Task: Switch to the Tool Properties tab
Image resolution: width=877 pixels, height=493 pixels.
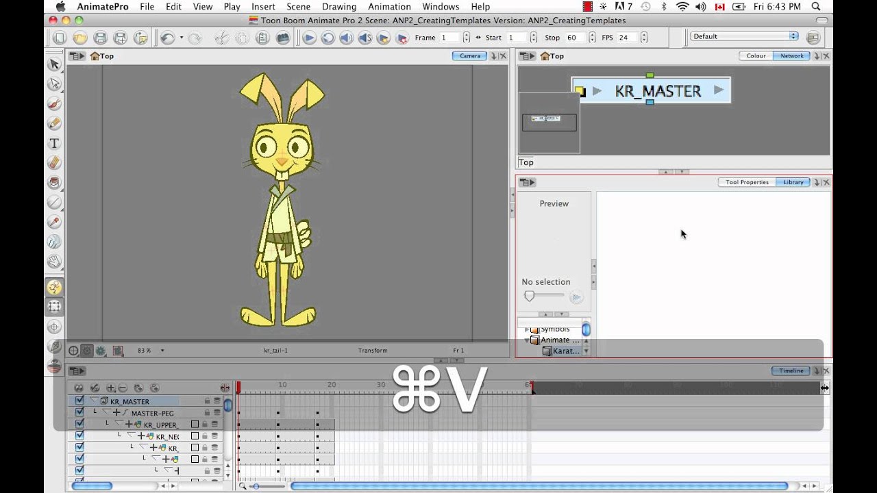Action: (747, 182)
